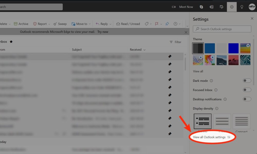The image size is (257, 154).
Task: Expand the Move to dropdown
Action: [90, 24]
